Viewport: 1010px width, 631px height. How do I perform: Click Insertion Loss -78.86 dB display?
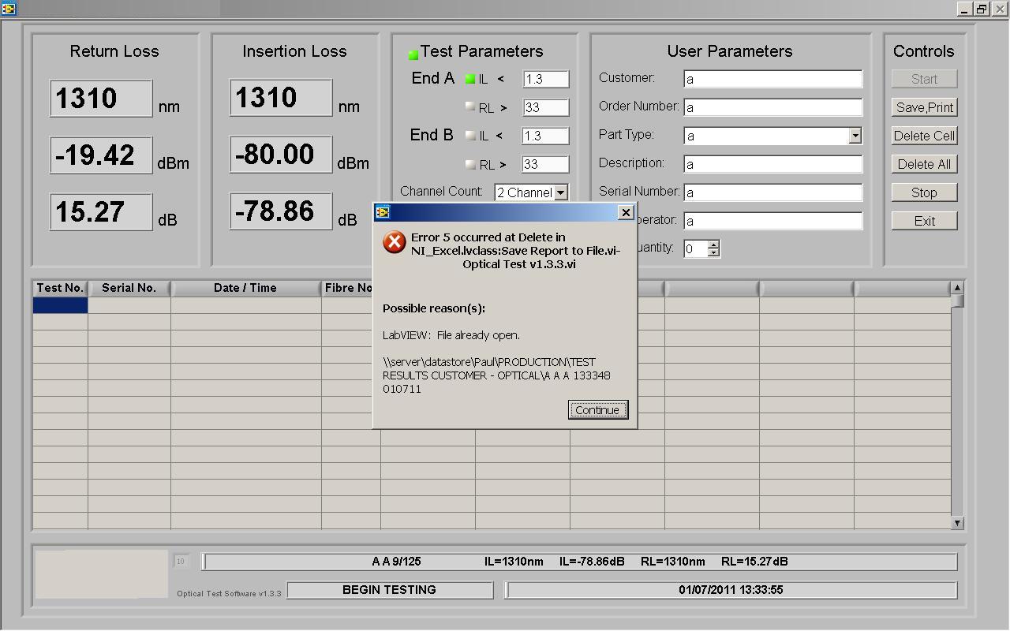point(281,211)
